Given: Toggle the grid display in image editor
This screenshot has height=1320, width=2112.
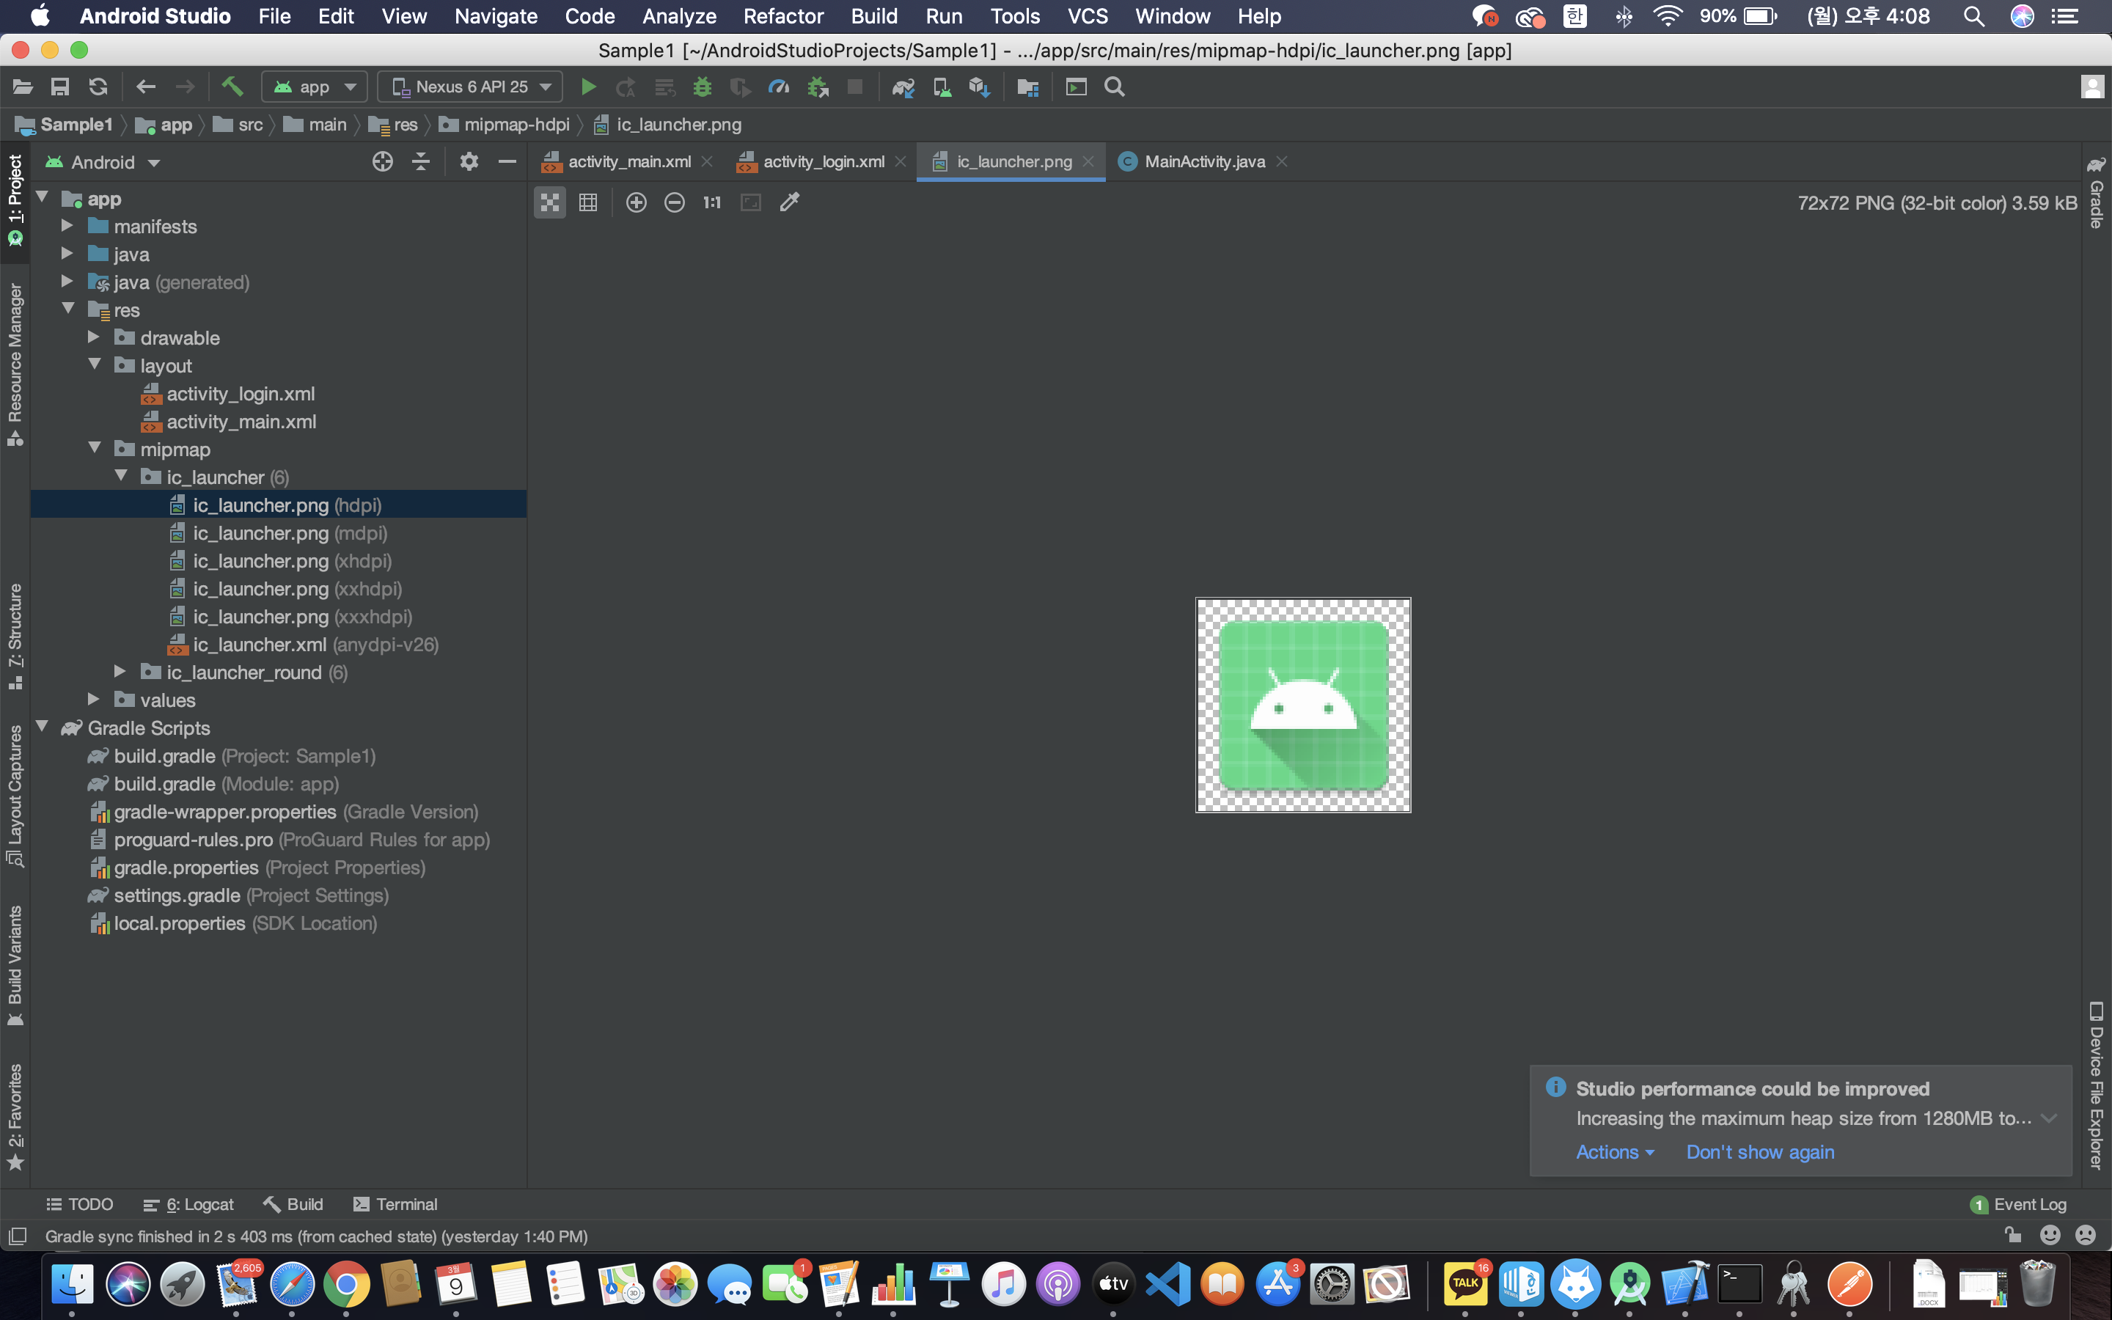Looking at the screenshot, I should 588,202.
